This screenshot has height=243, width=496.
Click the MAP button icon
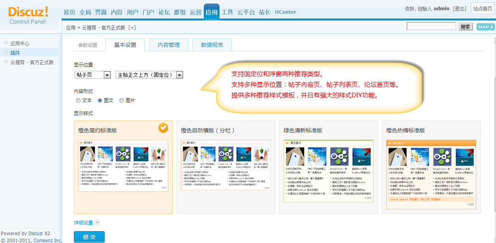tap(485, 27)
